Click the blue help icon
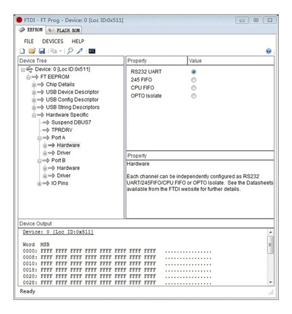This screenshot has width=292, height=314. [x=268, y=51]
